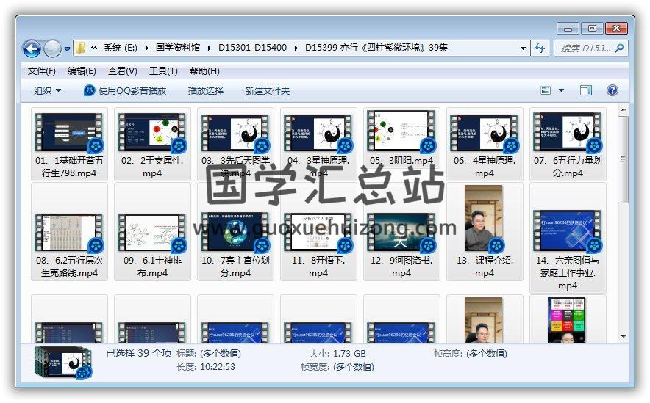
Task: Click D15399 亦行 folder path segment
Action: coord(376,48)
